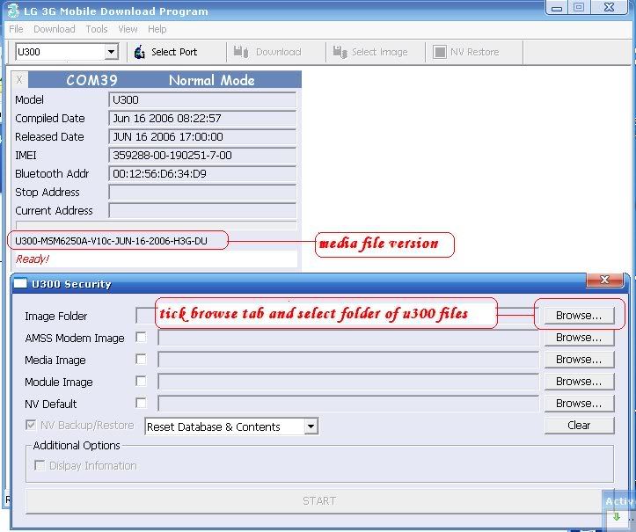Minimize the LG 3G Mobile Download Program window
The image size is (636, 532).
[557, 8]
